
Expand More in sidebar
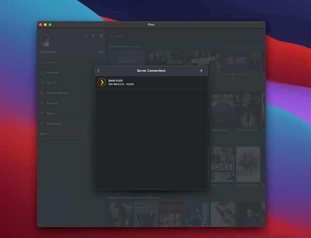[66, 134]
